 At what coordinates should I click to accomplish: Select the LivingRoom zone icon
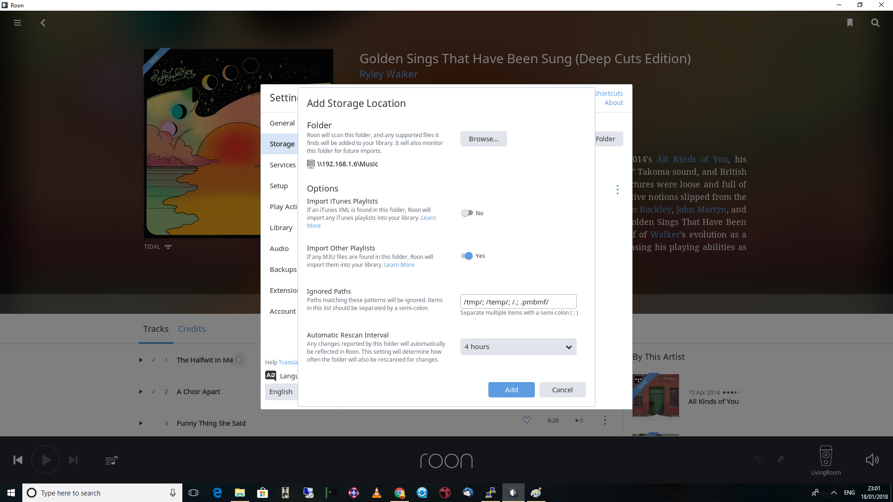(826, 456)
